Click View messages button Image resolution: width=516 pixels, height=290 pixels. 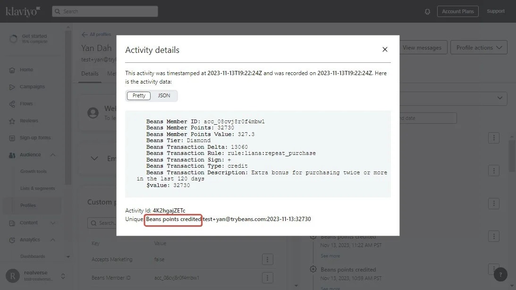point(422,47)
